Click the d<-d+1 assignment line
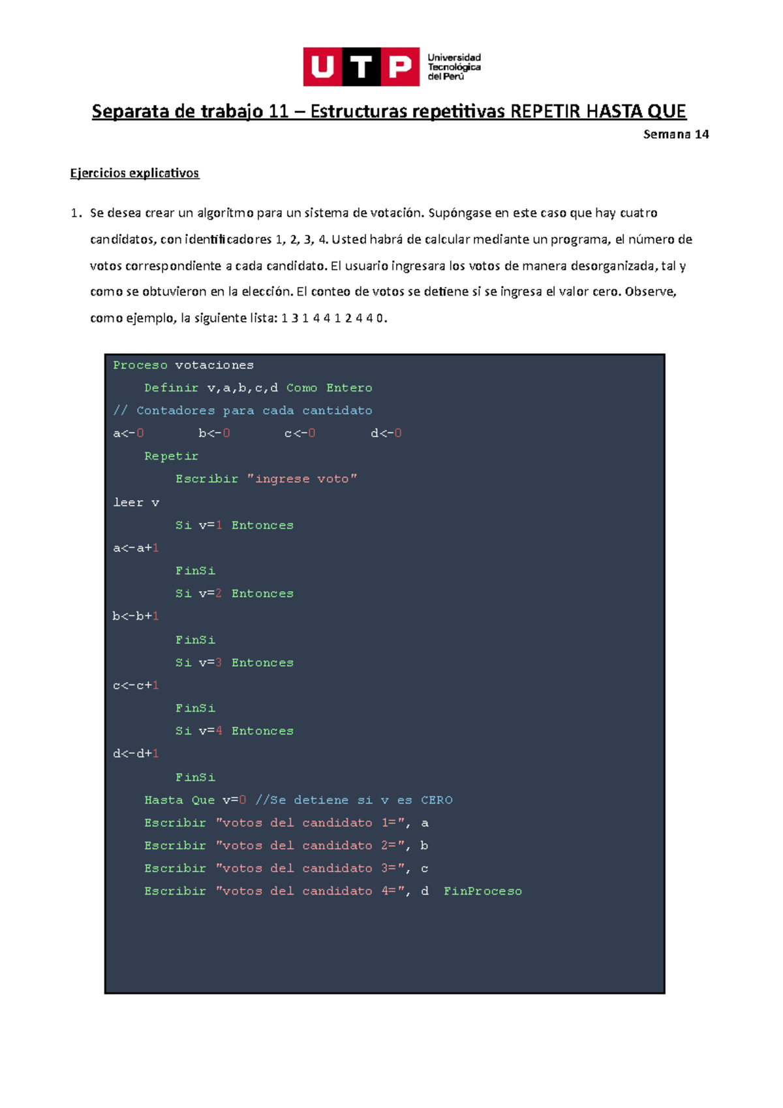 [136, 754]
